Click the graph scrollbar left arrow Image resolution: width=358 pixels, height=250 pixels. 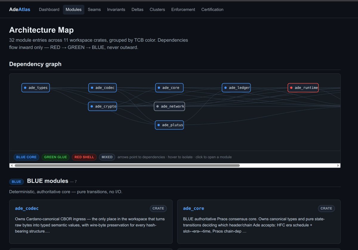pyautogui.click(x=12, y=165)
